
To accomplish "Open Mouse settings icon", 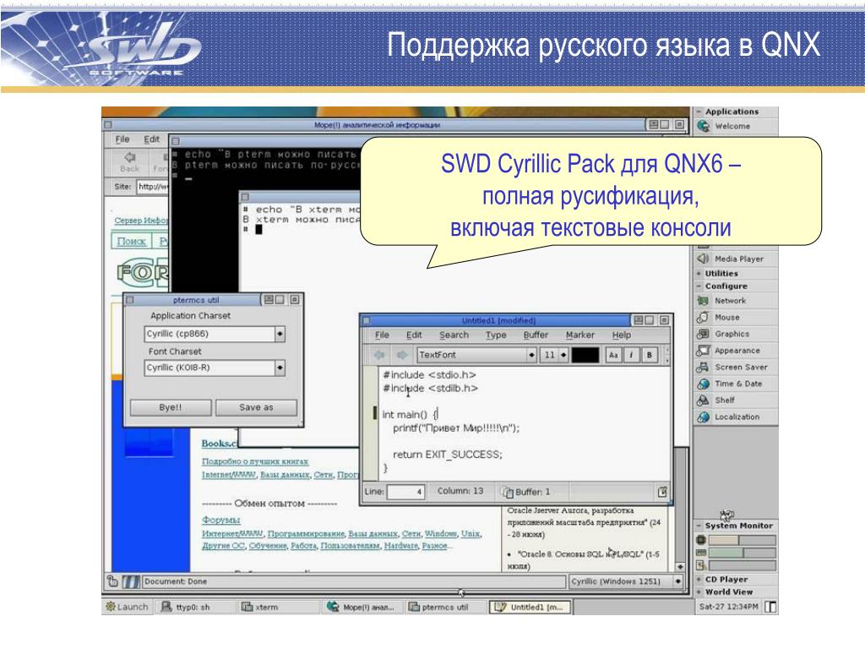I will click(x=703, y=318).
